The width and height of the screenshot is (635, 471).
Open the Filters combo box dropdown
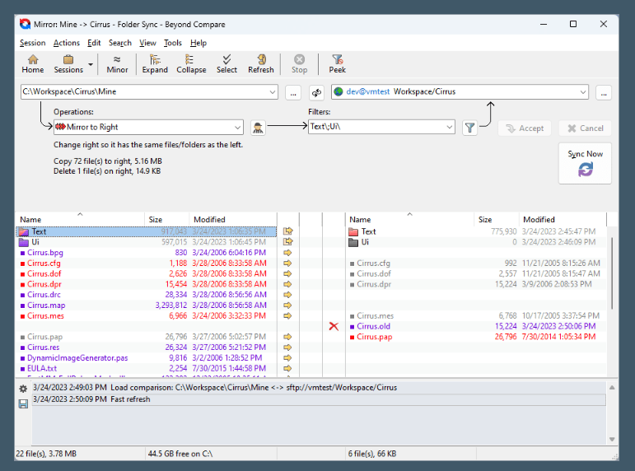point(449,128)
